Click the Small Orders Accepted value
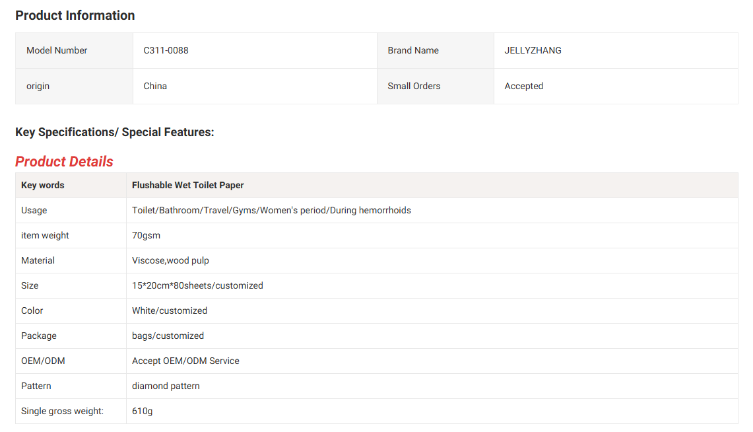Viewport: 753px width, 432px height. coord(523,86)
